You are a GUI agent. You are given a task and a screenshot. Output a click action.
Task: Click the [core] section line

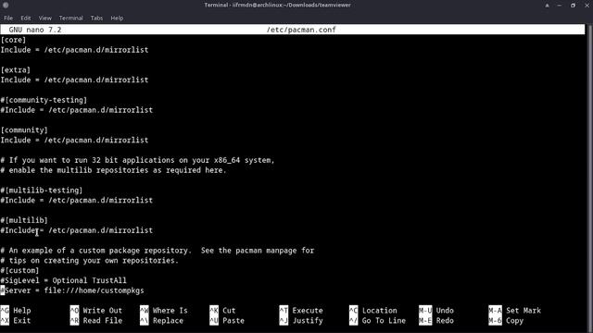click(13, 40)
